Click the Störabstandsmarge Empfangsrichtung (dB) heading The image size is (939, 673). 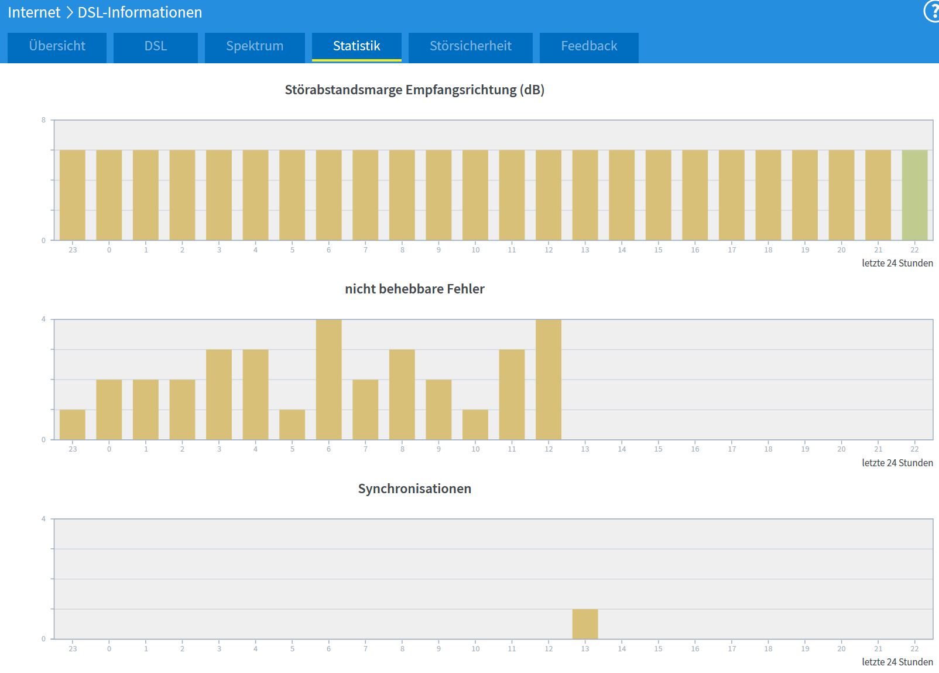[414, 90]
